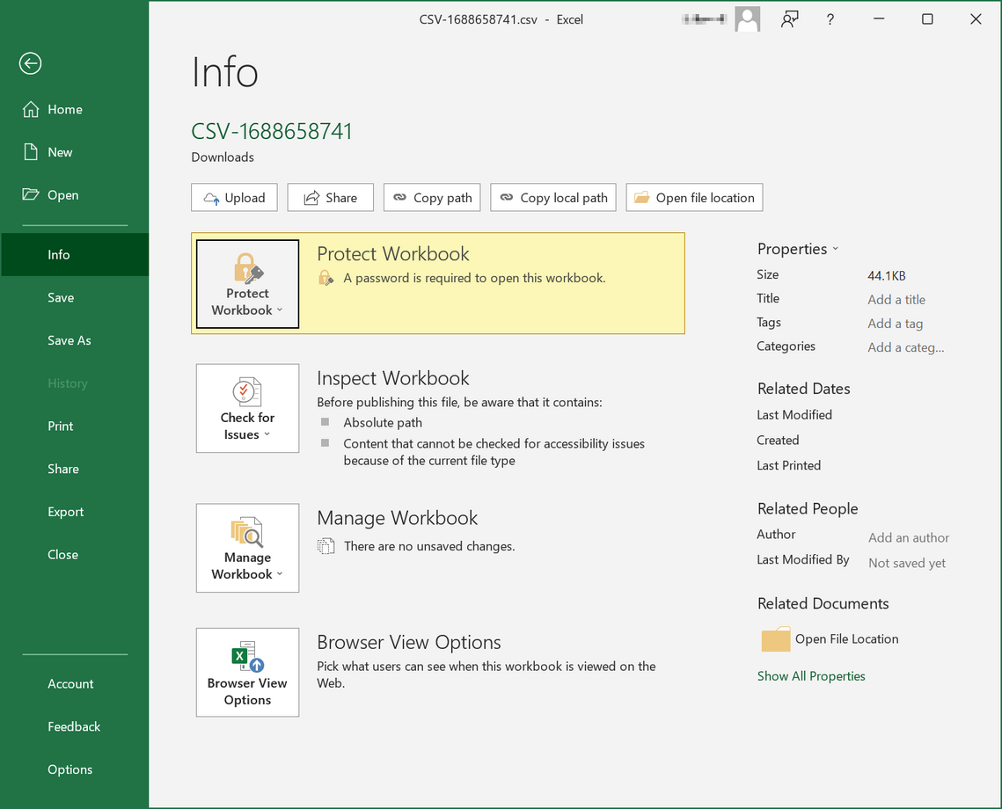Select the Info tab
The image size is (1002, 809).
(x=75, y=254)
